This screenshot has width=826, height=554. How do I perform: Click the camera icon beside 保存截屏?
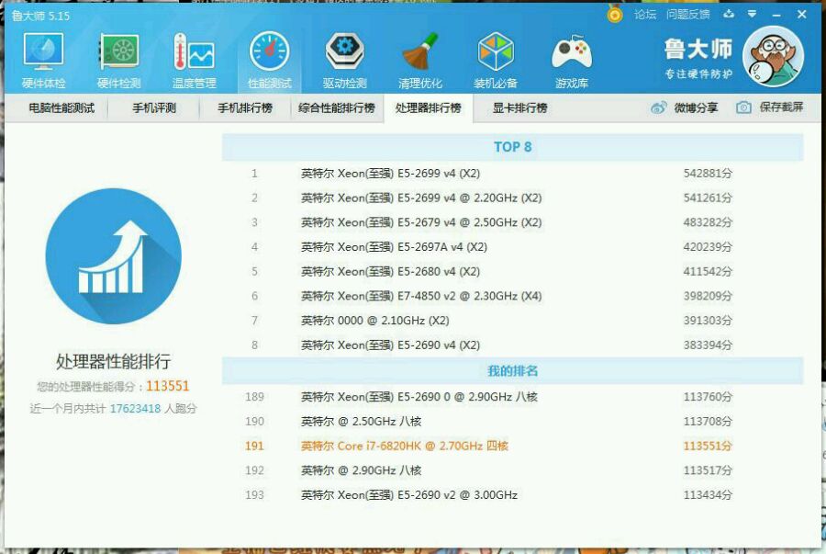pyautogui.click(x=743, y=108)
